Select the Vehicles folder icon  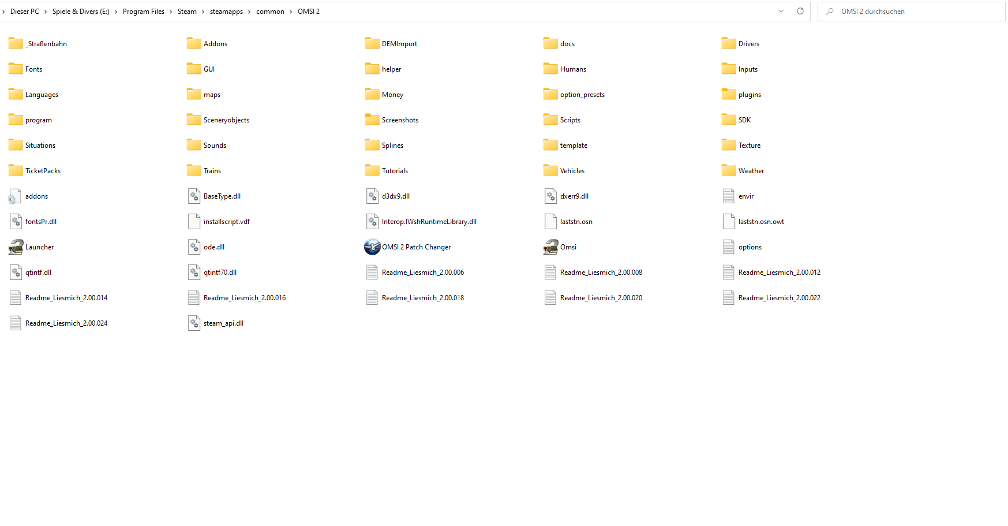[x=550, y=170]
